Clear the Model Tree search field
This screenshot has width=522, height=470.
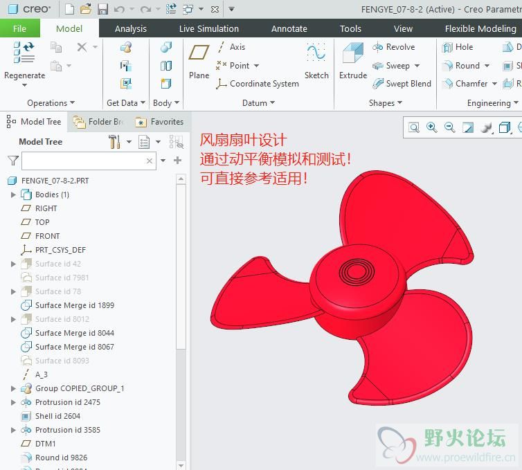tap(150, 161)
